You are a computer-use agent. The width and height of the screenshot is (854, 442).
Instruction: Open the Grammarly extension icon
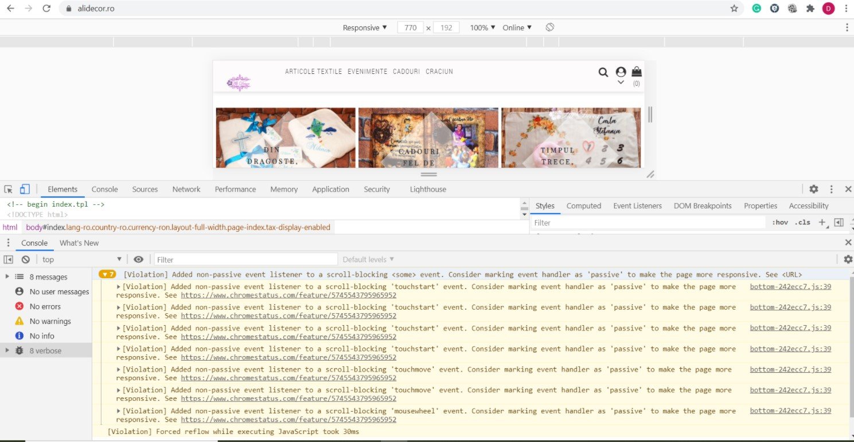pos(757,9)
